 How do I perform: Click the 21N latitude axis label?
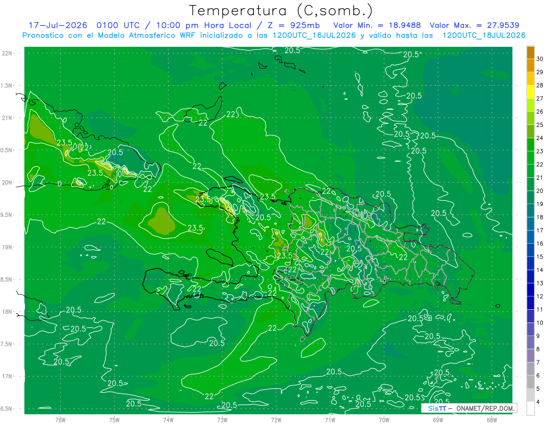pos(7,118)
